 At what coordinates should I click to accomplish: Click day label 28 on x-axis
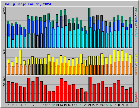(118, 105)
